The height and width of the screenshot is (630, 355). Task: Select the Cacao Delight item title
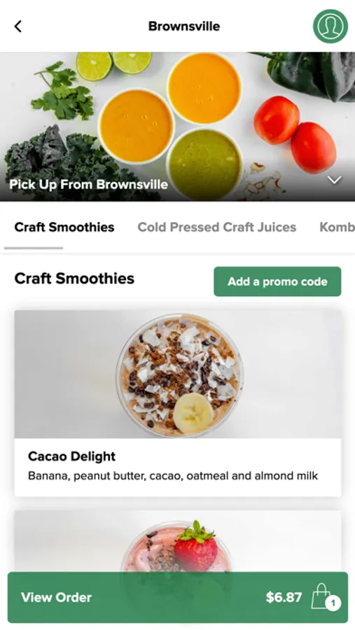71,456
